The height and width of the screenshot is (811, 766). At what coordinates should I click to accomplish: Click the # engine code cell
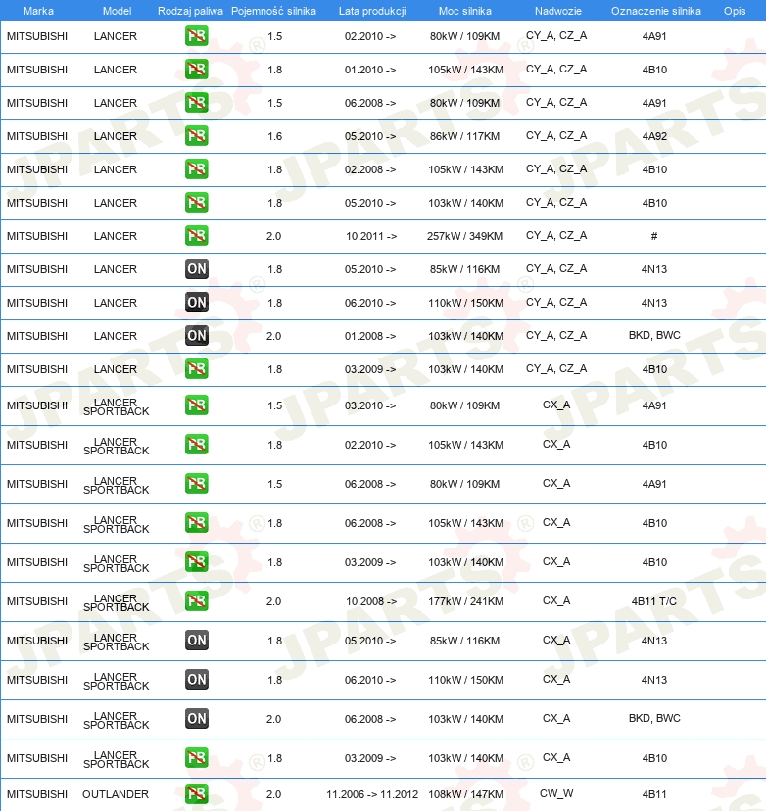coord(654,236)
